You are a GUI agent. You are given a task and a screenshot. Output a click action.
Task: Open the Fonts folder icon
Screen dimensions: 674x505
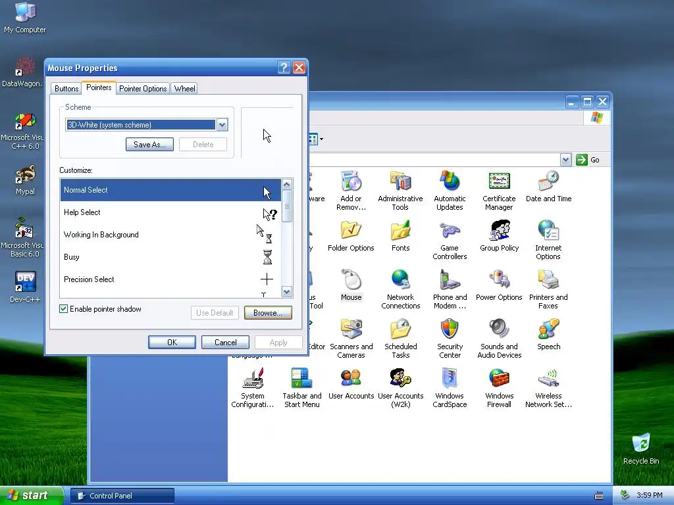[x=400, y=236]
